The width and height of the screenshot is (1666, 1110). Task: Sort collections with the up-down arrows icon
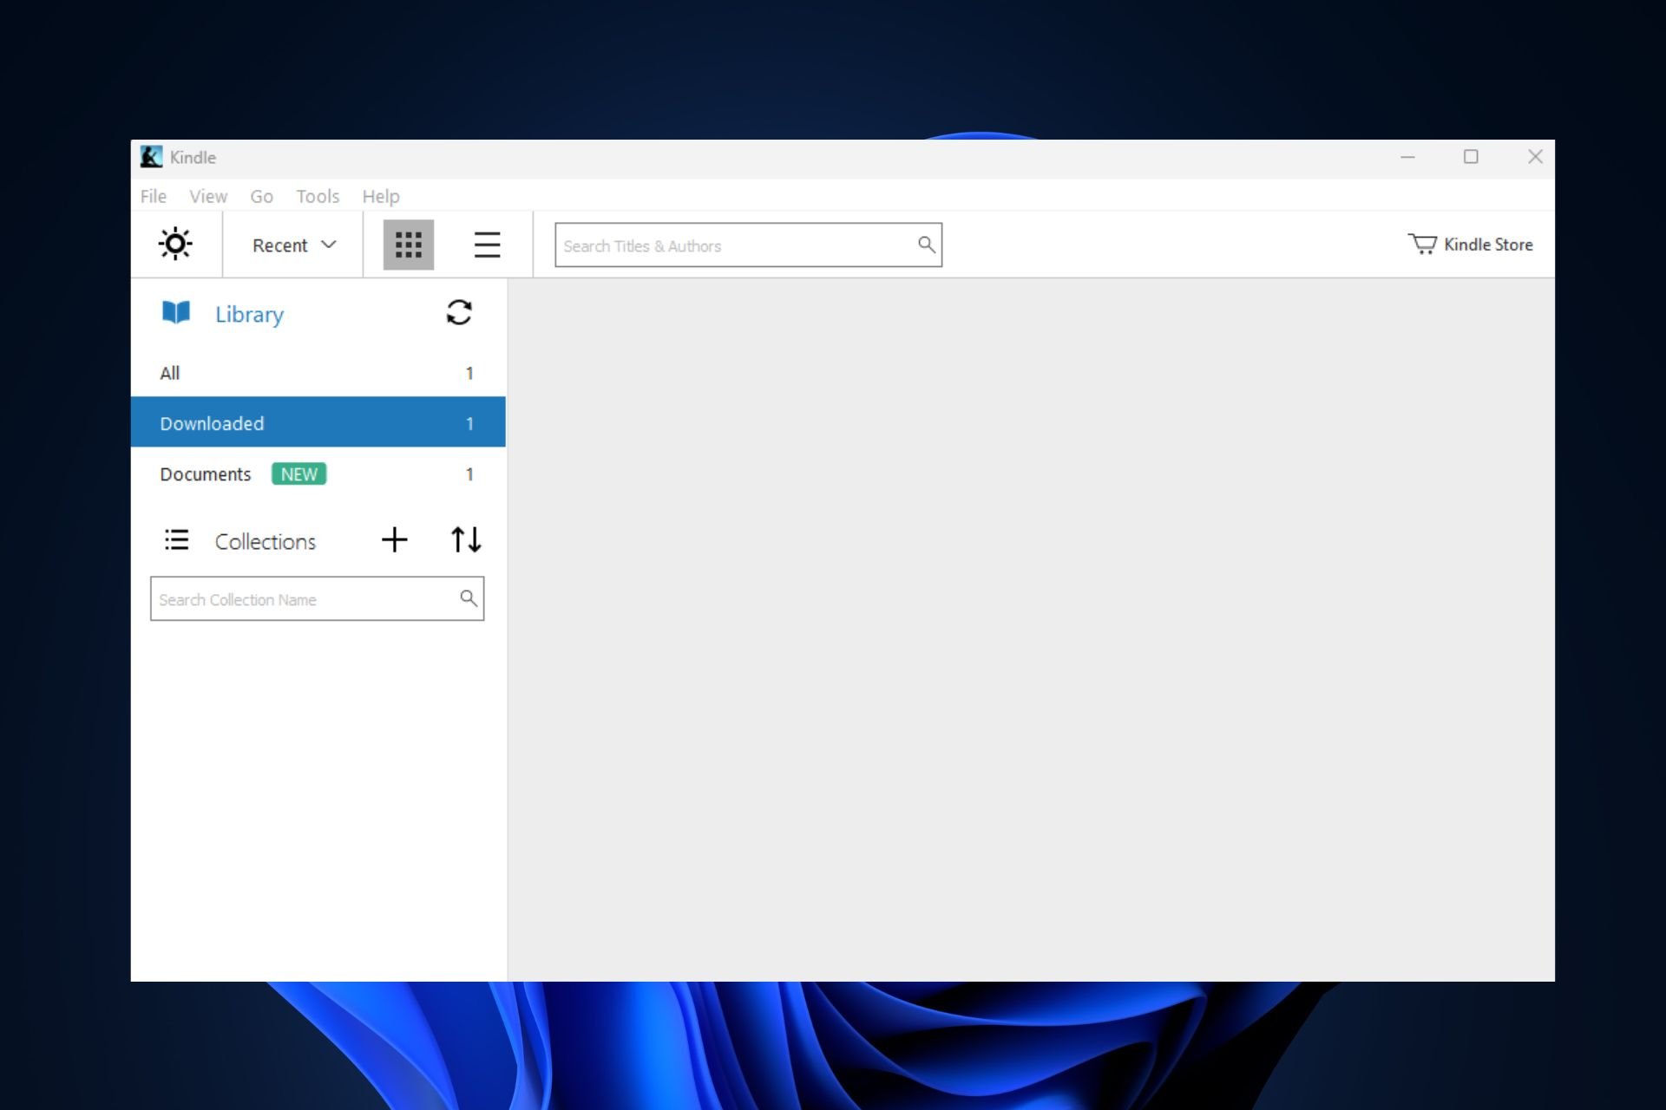click(466, 539)
